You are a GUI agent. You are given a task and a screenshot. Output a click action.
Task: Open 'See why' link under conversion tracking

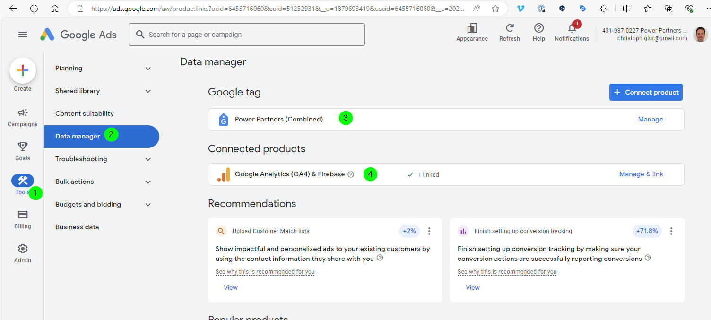point(507,272)
